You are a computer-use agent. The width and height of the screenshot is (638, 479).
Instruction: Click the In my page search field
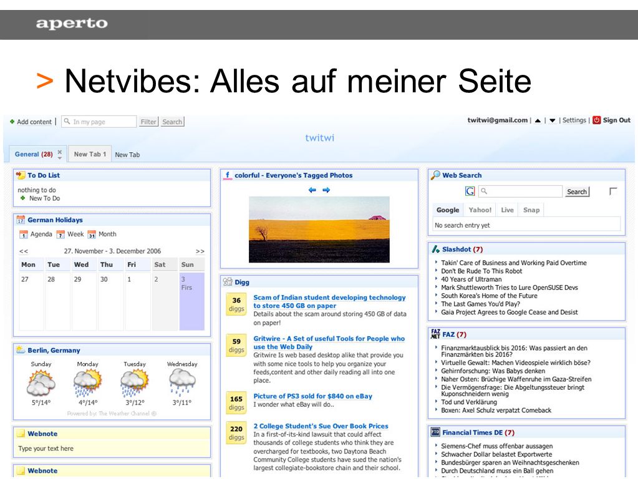pos(99,121)
